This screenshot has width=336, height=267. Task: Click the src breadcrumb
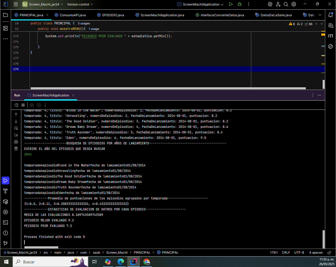coord(46,253)
